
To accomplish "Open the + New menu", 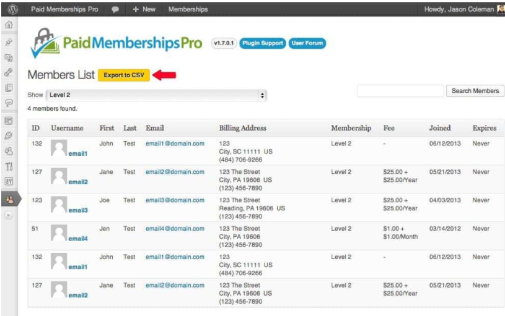I will pos(144,9).
